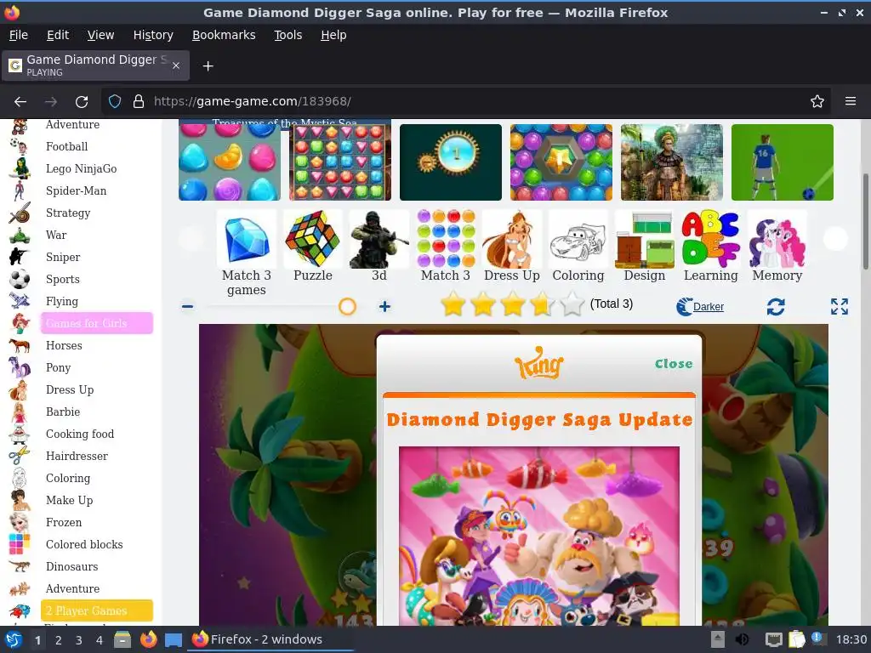Viewport: 871px width, 653px height.
Task: Open the file manager from the taskbar
Action: click(x=122, y=639)
